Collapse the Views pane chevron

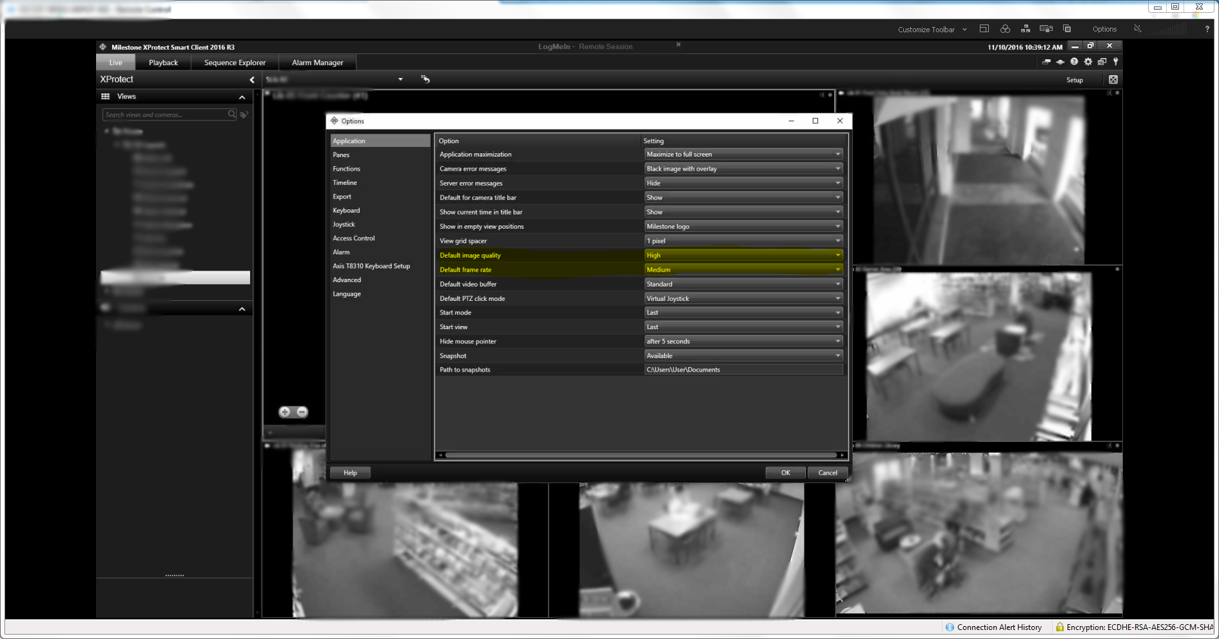pyautogui.click(x=242, y=97)
